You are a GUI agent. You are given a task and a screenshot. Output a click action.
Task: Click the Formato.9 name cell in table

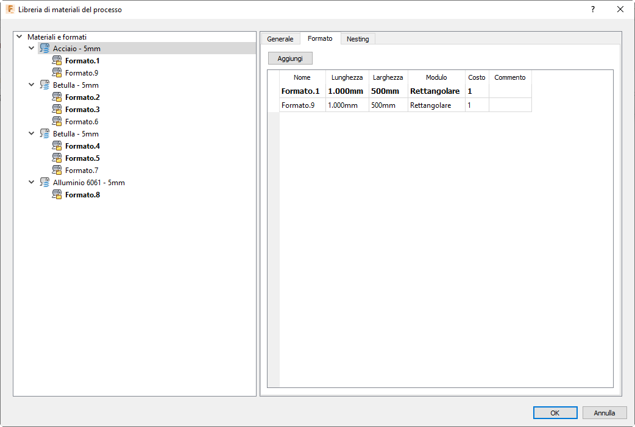click(302, 105)
